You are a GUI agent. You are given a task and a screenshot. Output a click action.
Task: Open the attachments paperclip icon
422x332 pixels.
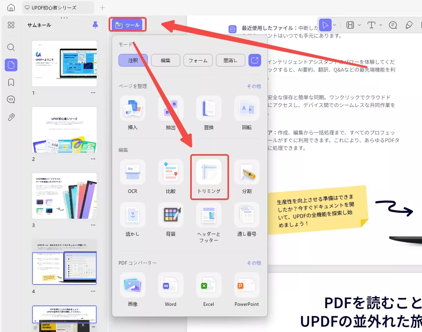click(11, 117)
